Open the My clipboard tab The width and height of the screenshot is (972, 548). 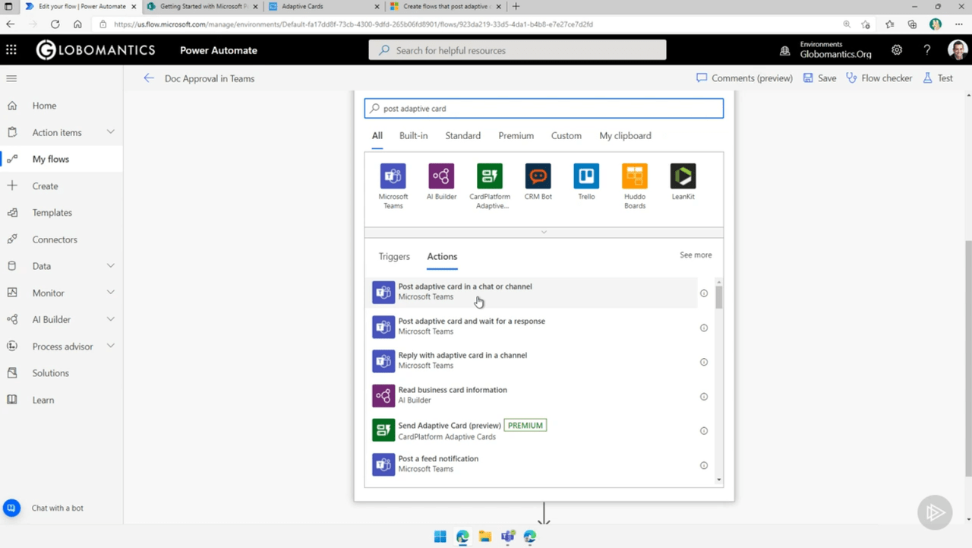click(625, 136)
